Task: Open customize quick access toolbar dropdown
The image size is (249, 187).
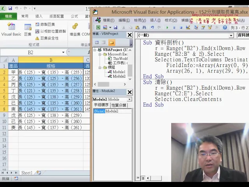Action: [35, 9]
